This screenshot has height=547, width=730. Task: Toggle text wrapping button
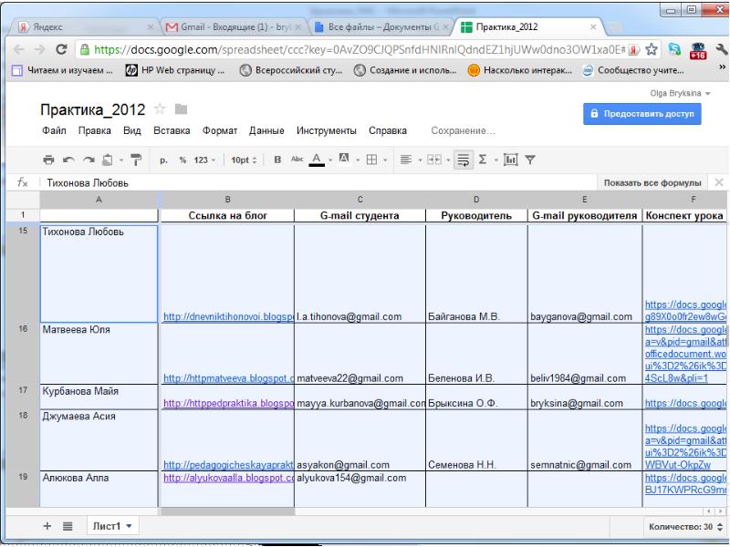(462, 160)
